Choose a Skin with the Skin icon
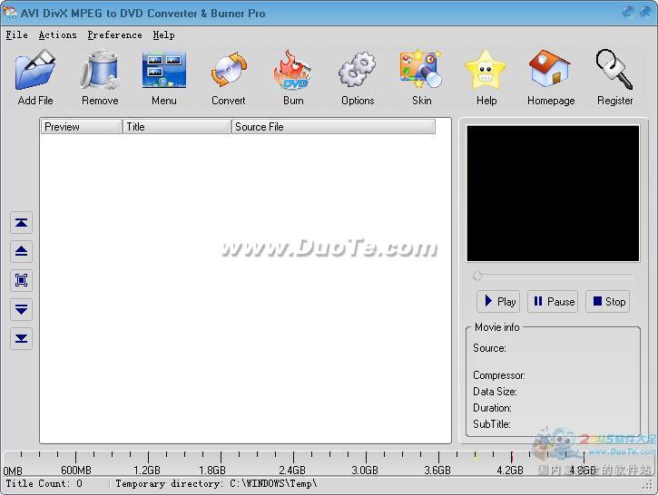658x495 pixels. coord(421,70)
